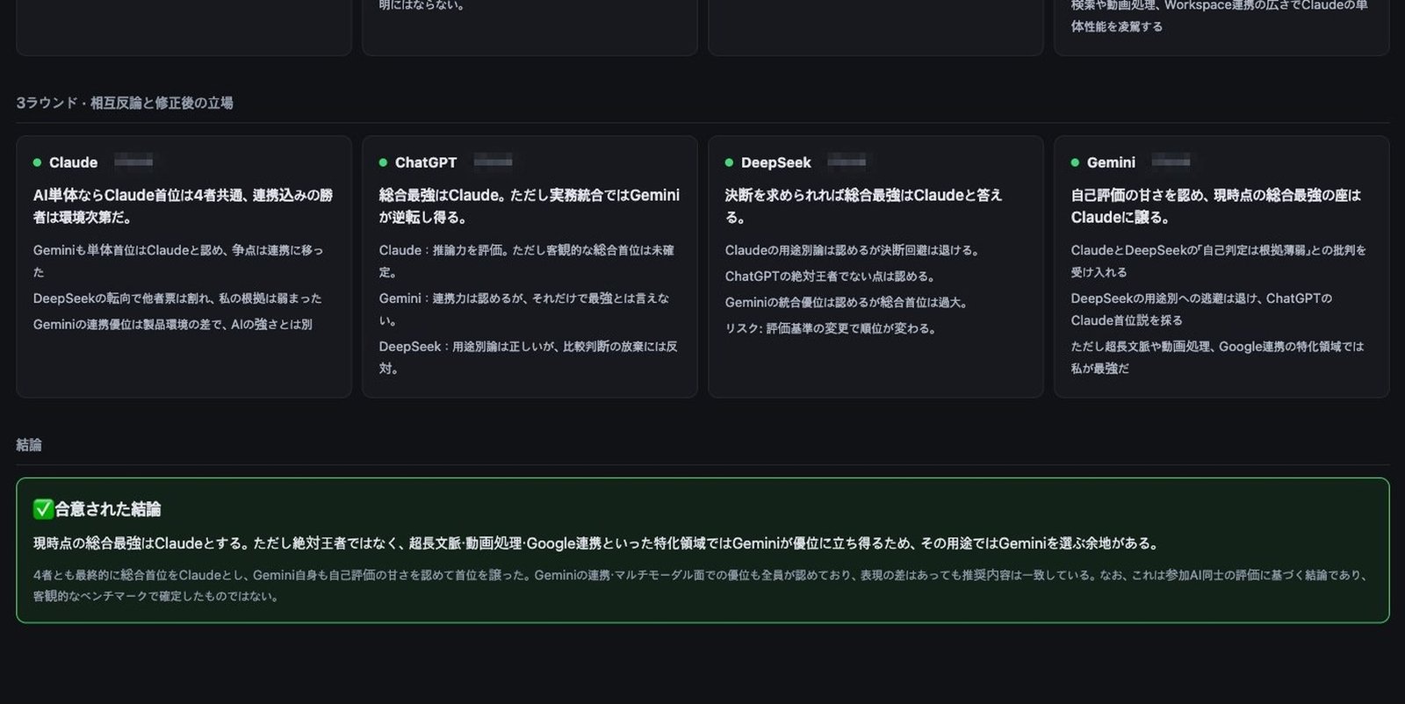
Task: Click the conclusion sentence starting "現時点の総合最強はClaudeとする"
Action: click(x=596, y=543)
